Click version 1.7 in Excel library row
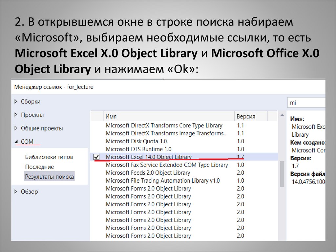 [x=241, y=157]
